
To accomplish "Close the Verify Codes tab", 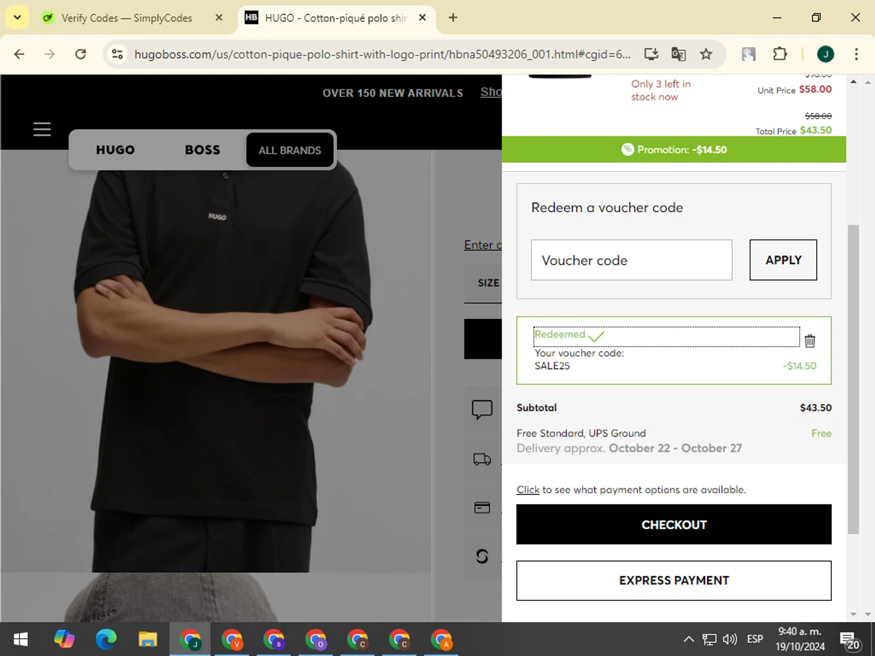I will pos(219,17).
